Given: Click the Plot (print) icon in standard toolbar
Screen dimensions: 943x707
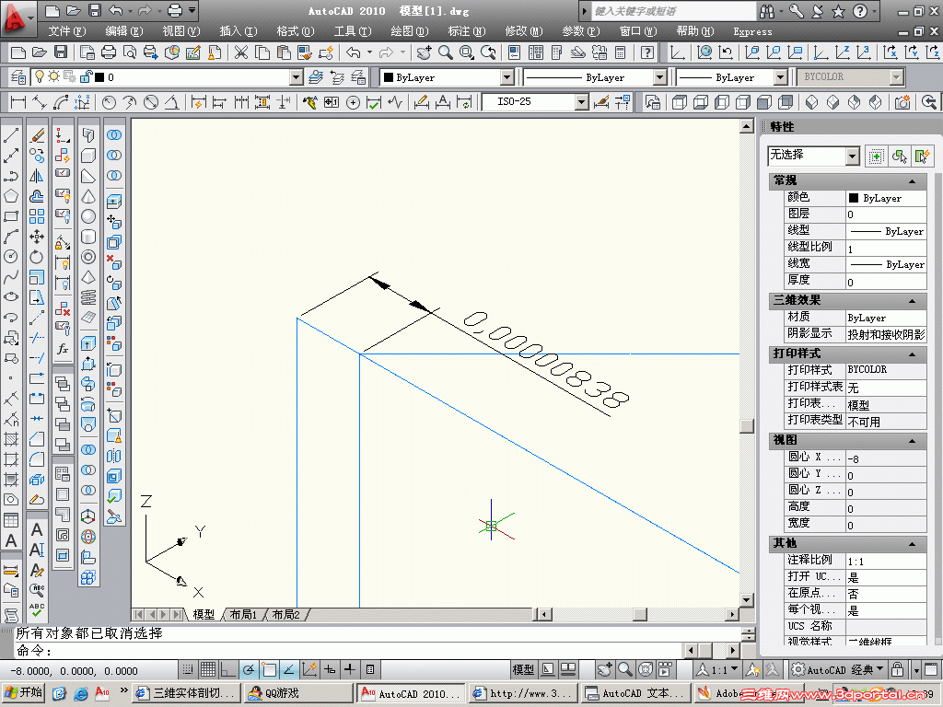Looking at the screenshot, I should click(109, 52).
